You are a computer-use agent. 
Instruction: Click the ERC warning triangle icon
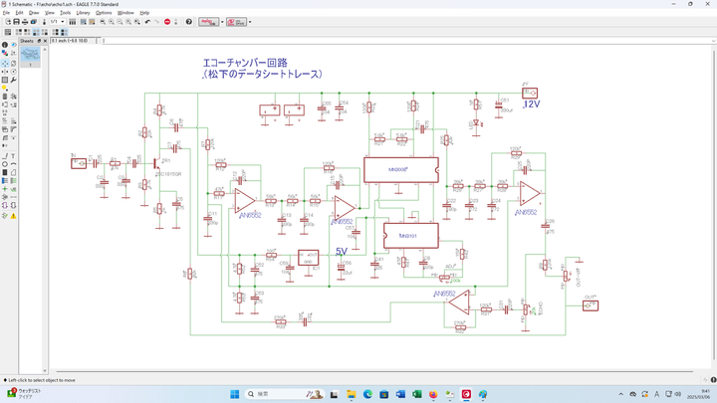14,214
